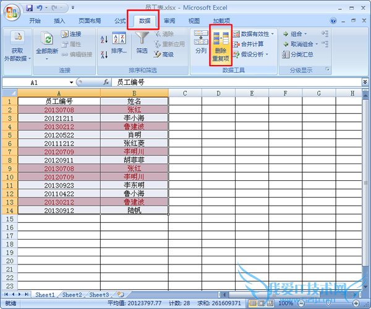Viewport: 371px width, 309px height.
Task: Save the workbook using quick access icon
Action: (30, 8)
